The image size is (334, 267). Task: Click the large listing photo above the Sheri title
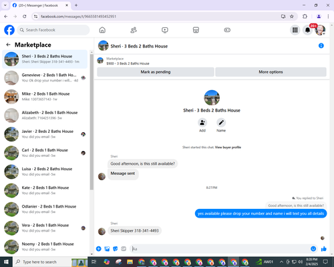[x=212, y=97]
